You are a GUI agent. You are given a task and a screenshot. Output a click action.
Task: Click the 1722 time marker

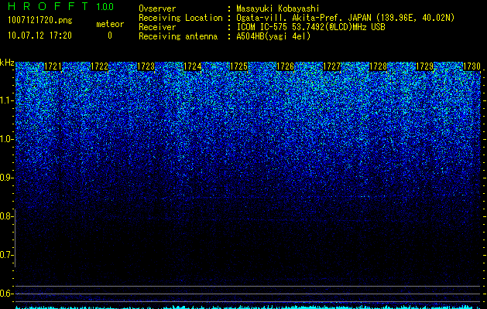99,66
